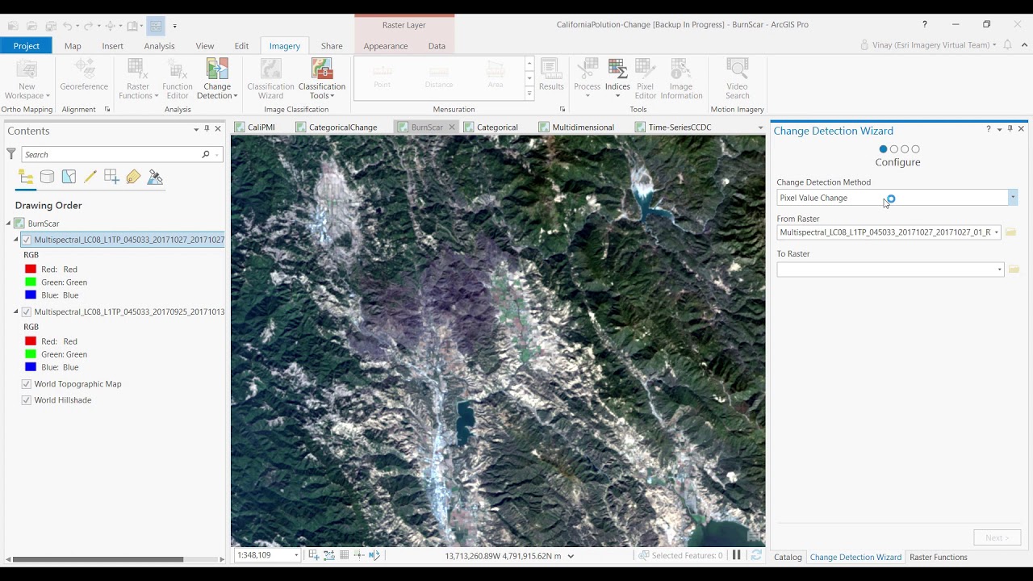The image size is (1033, 581).
Task: Click the filter icon in Contents pane
Action: pyautogui.click(x=11, y=154)
